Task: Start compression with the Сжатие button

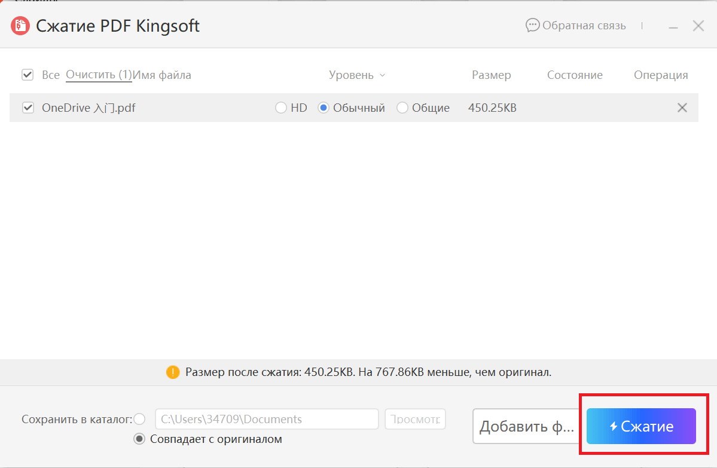Action: tap(641, 426)
